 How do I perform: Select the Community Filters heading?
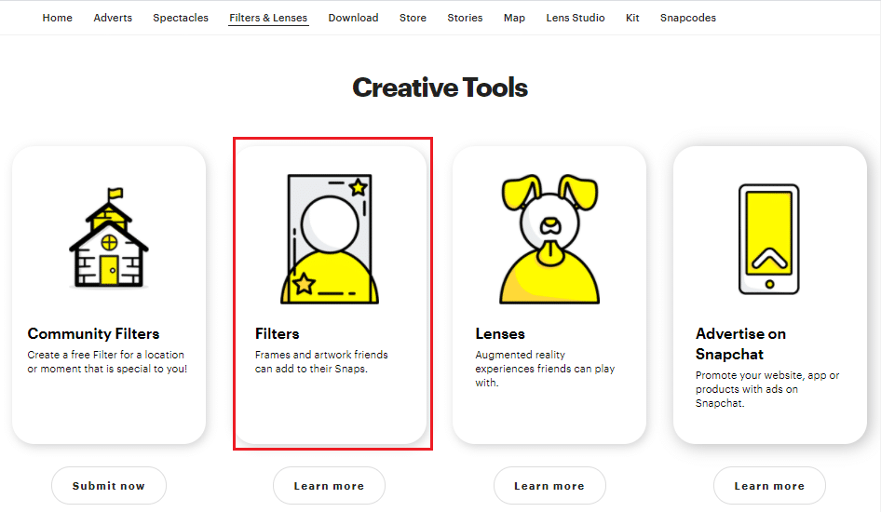(x=94, y=334)
